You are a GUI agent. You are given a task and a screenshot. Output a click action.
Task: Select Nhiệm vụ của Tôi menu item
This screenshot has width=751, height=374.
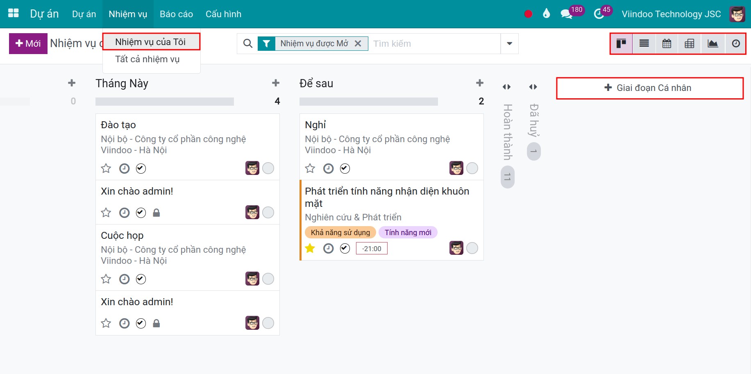[x=151, y=41]
